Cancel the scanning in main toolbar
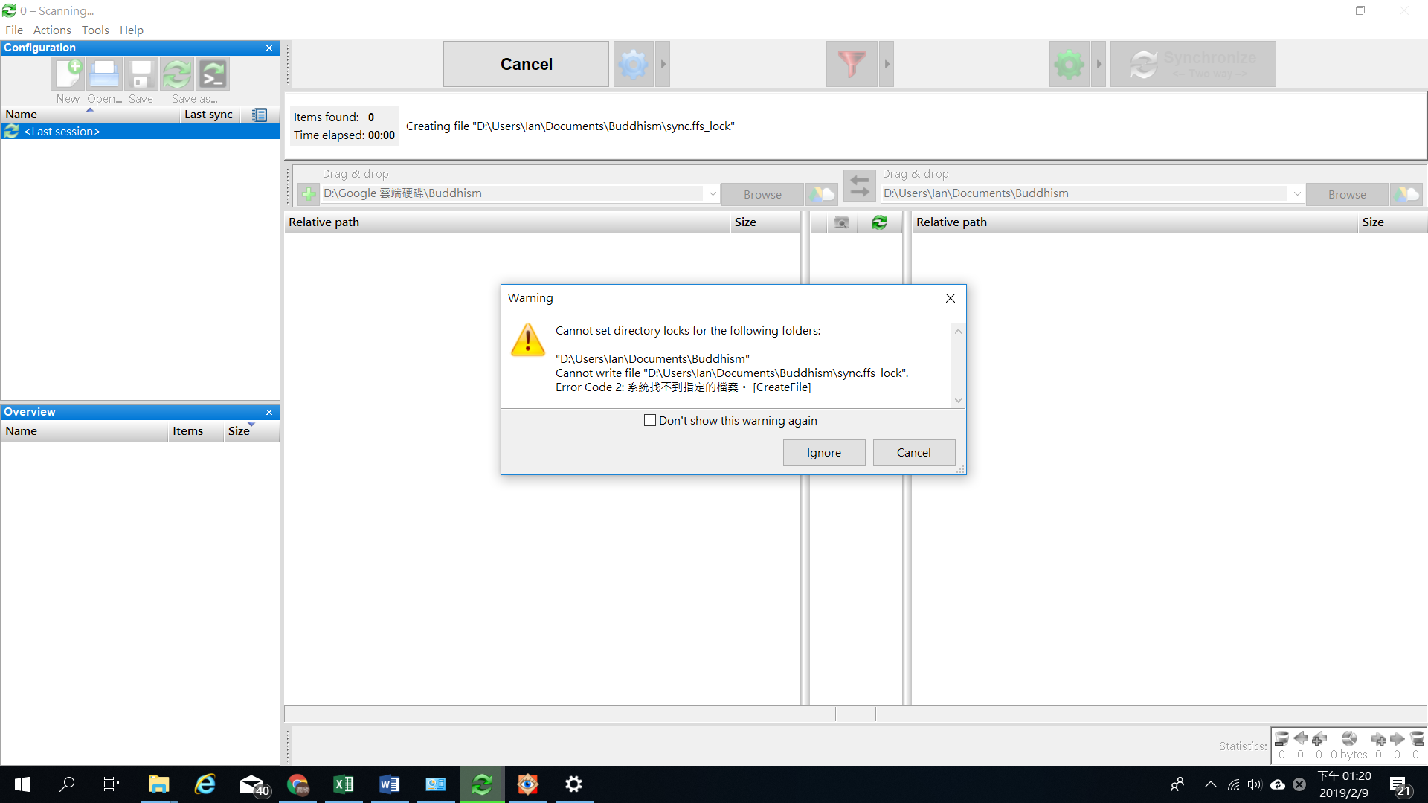Image resolution: width=1428 pixels, height=803 pixels. point(526,64)
